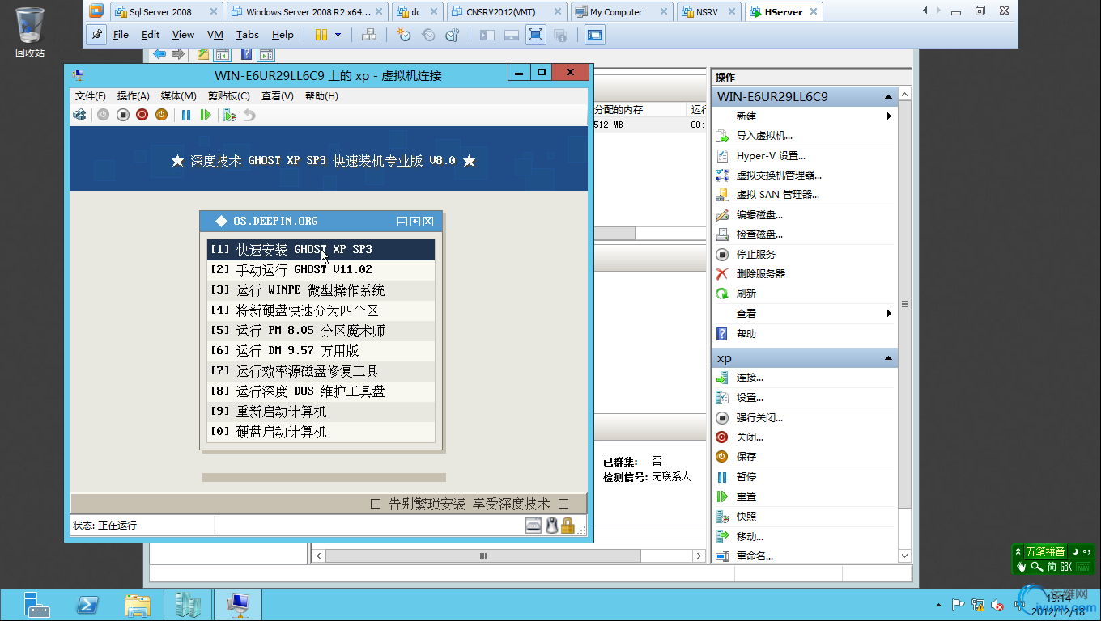Click the Hyper-V Manager horizontal scrollbar thumb
This screenshot has height=621, width=1101.
click(482, 556)
